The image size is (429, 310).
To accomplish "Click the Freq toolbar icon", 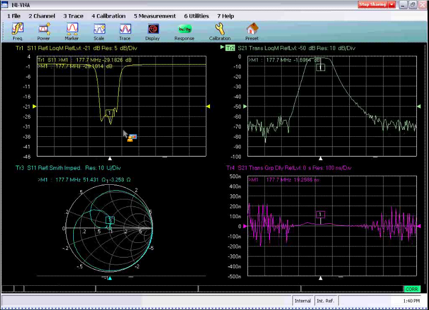I will click(18, 31).
